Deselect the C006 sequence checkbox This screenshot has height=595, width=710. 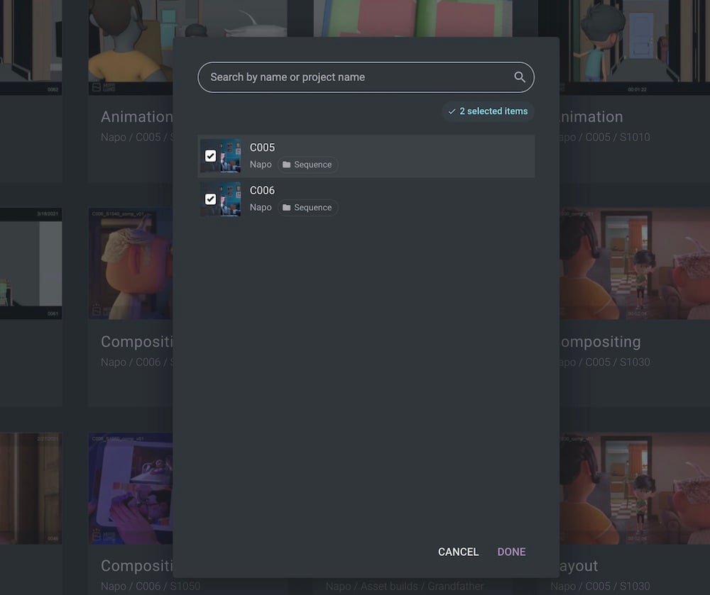click(210, 199)
